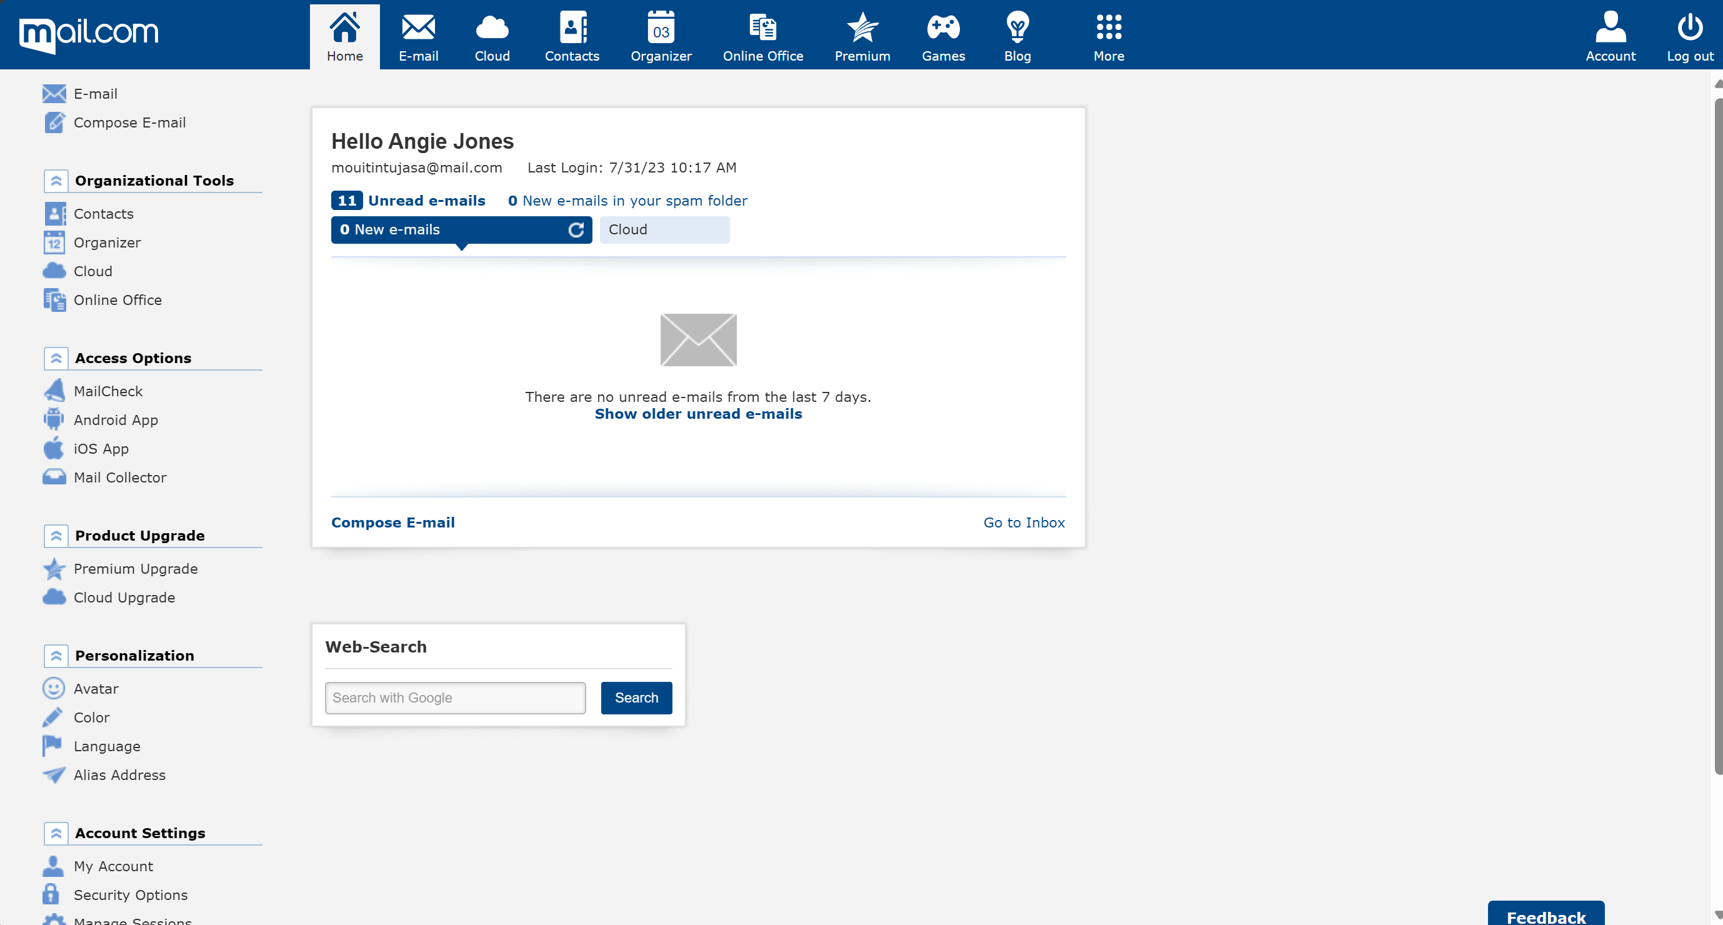
Task: Click Show older unread e-mails link
Action: 697,414
